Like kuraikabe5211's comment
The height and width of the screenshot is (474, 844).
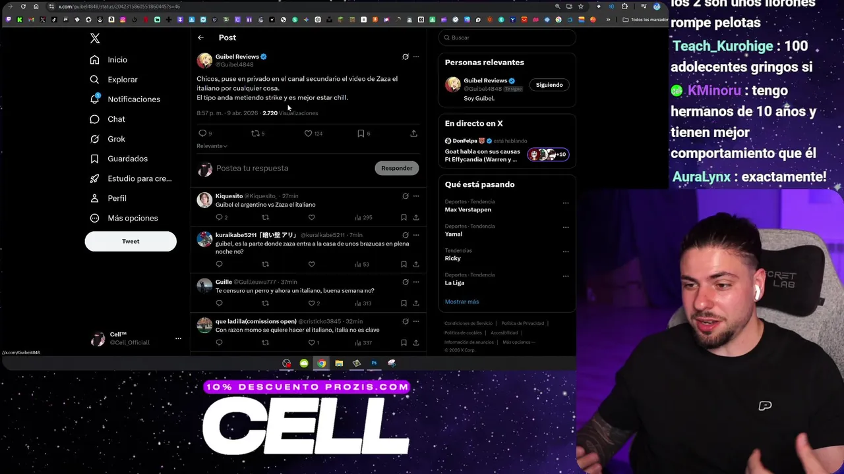tap(311, 265)
